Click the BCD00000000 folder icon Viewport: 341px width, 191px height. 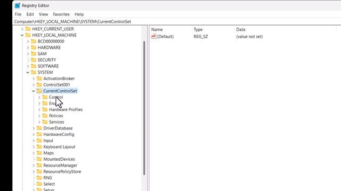click(34, 41)
